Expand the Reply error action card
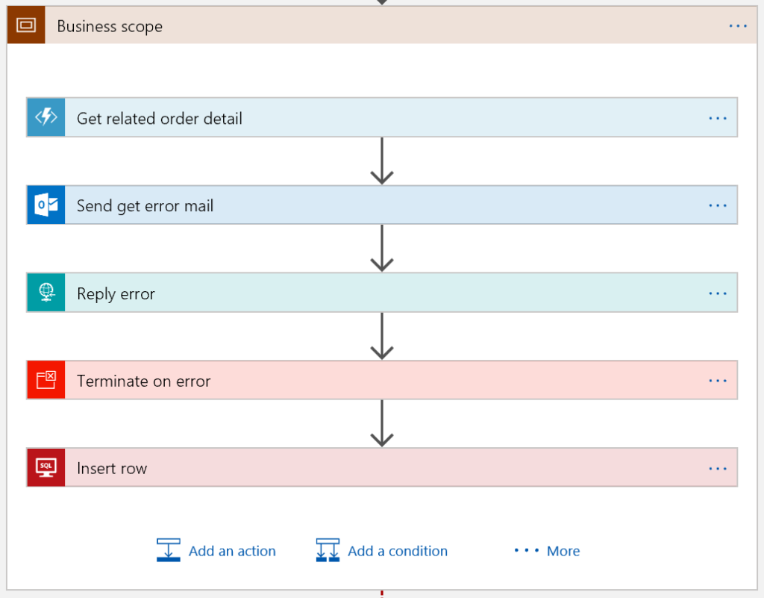The image size is (764, 598). [x=382, y=293]
